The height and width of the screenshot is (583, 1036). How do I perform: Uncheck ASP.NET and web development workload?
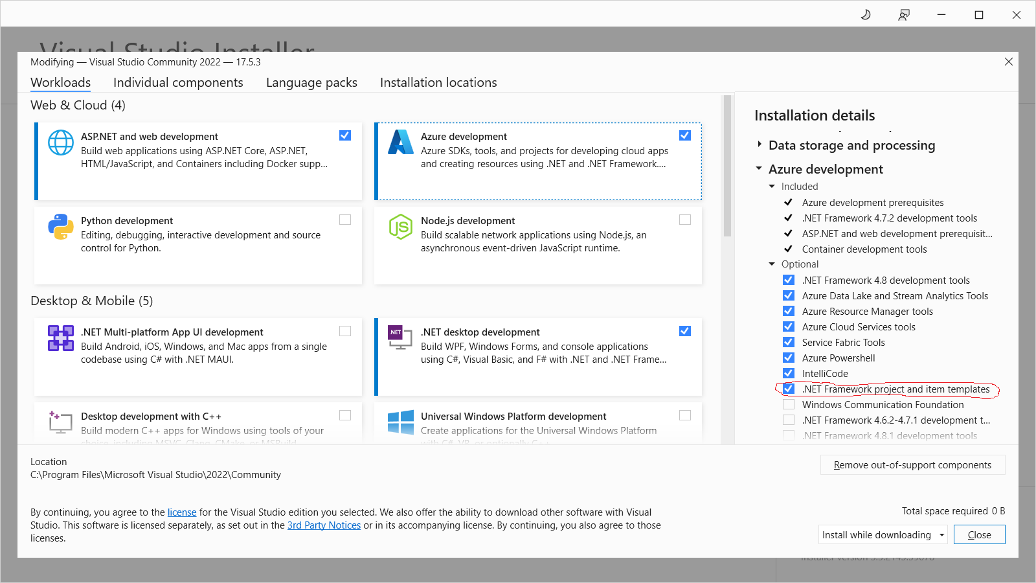[345, 135]
